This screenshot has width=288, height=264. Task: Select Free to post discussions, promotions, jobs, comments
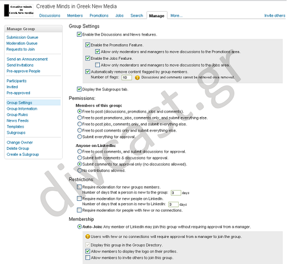click(x=79, y=111)
